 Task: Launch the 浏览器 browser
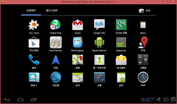56,77
